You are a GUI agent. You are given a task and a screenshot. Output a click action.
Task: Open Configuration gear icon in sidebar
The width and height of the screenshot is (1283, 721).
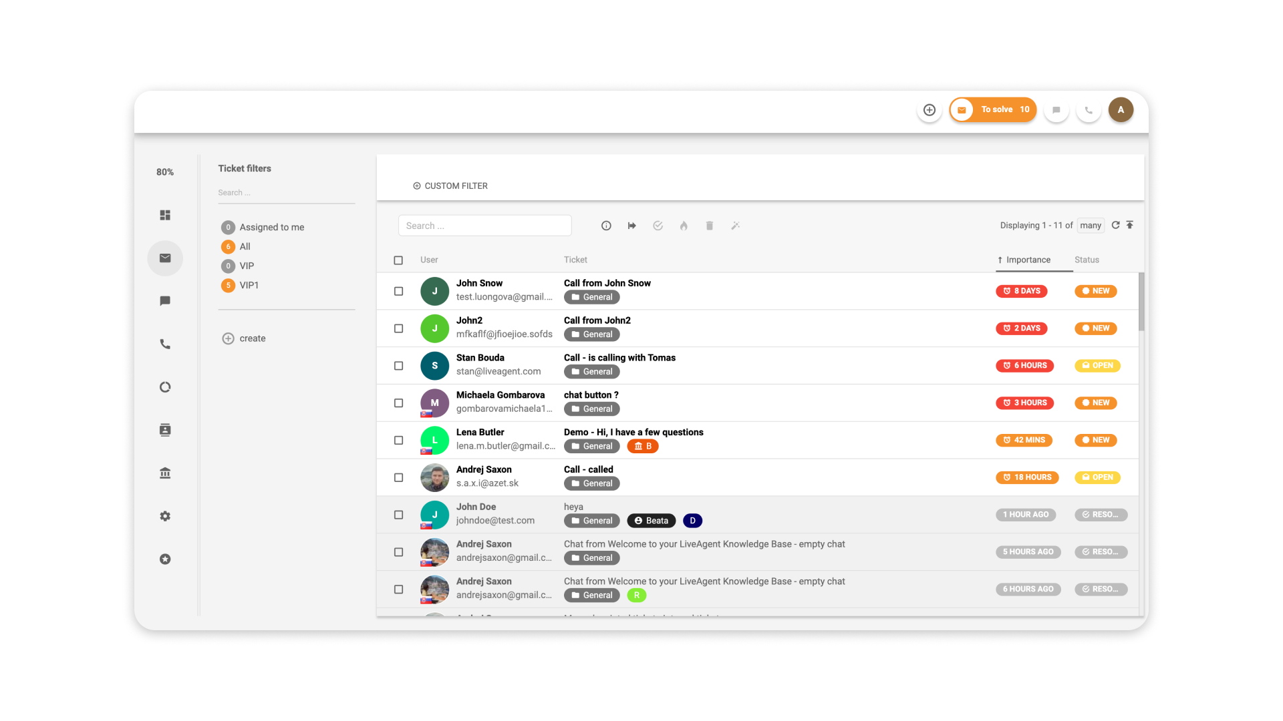pos(165,516)
